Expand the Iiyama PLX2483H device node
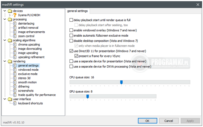 (10, 15)
